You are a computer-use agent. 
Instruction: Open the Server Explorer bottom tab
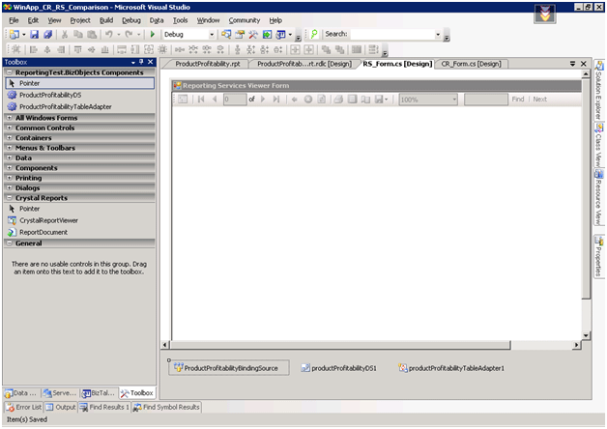(60, 393)
